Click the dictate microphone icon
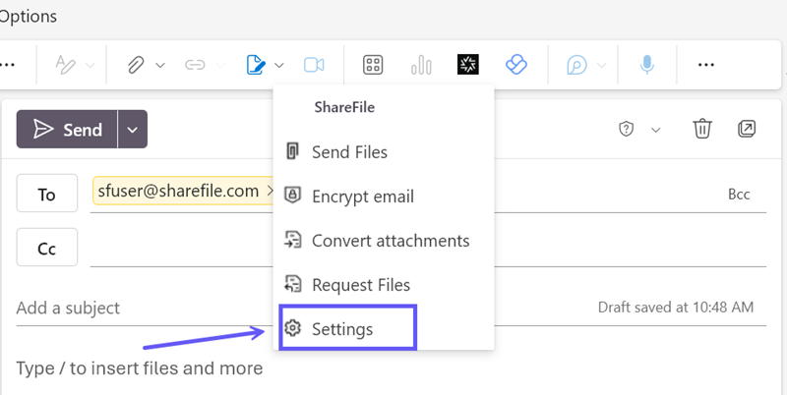Image resolution: width=787 pixels, height=395 pixels. point(647,65)
